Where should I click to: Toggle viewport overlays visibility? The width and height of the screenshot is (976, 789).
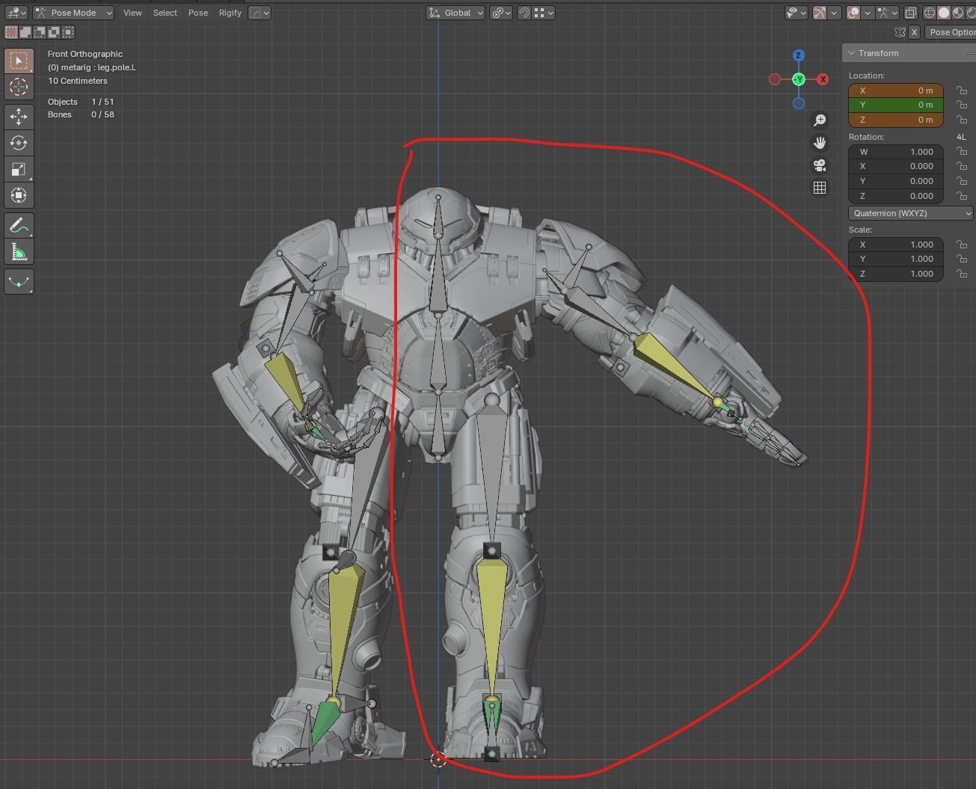853,13
